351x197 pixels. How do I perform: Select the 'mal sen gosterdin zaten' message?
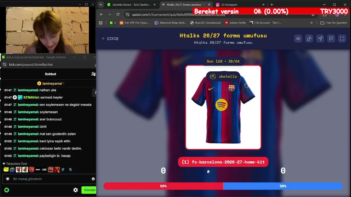pos(58,134)
